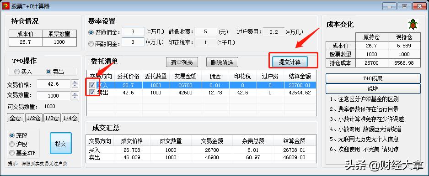The width and height of the screenshot is (429, 176).
Task: Click the 普通佣金 rate input field
Action: (133, 31)
